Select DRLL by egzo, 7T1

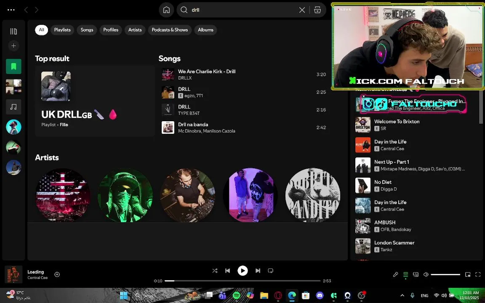coord(244,92)
